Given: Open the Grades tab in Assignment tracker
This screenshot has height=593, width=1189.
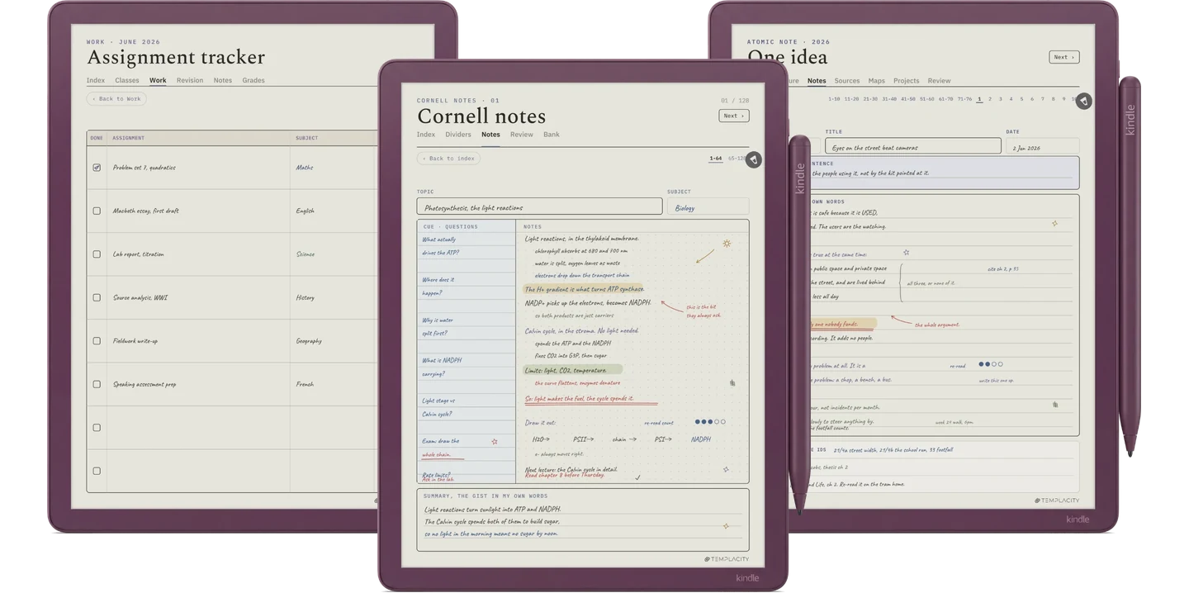Looking at the screenshot, I should coord(253,81).
